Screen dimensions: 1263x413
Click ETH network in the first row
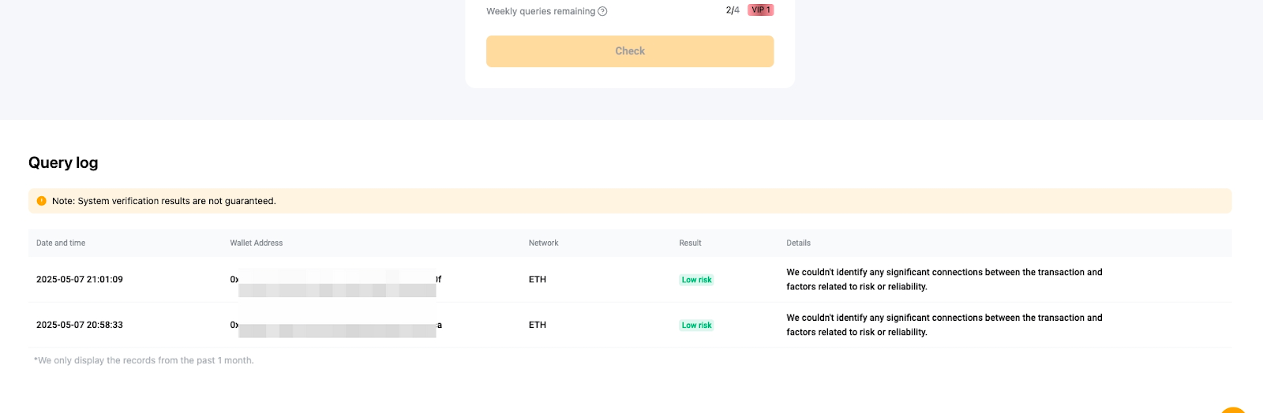pyautogui.click(x=538, y=279)
